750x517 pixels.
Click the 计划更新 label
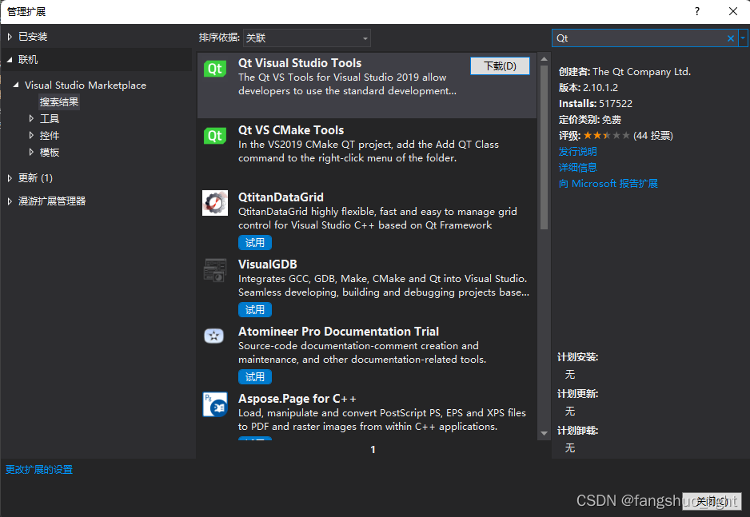[x=578, y=394]
